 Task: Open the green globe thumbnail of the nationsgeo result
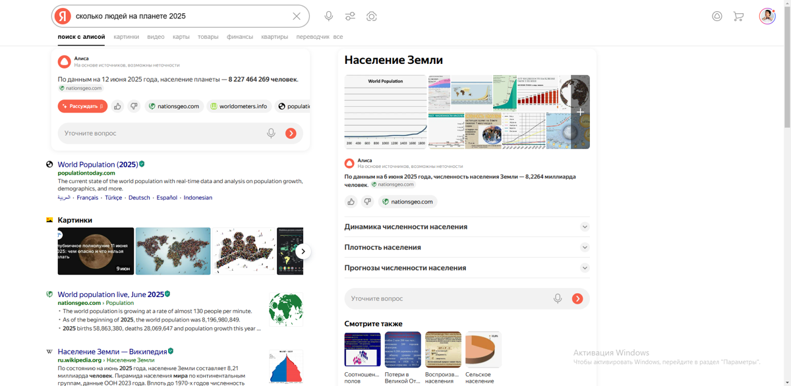point(286,308)
